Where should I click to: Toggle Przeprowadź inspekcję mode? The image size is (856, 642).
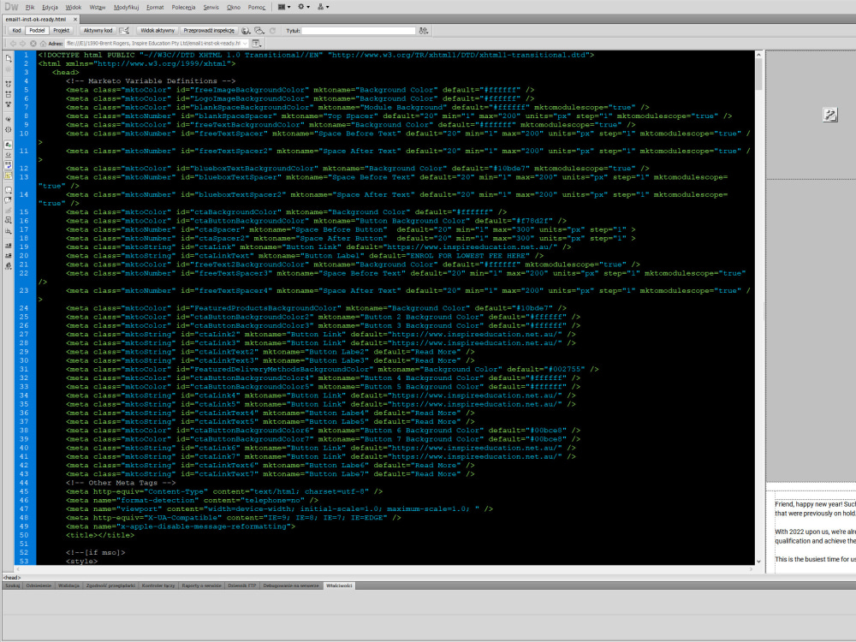209,31
